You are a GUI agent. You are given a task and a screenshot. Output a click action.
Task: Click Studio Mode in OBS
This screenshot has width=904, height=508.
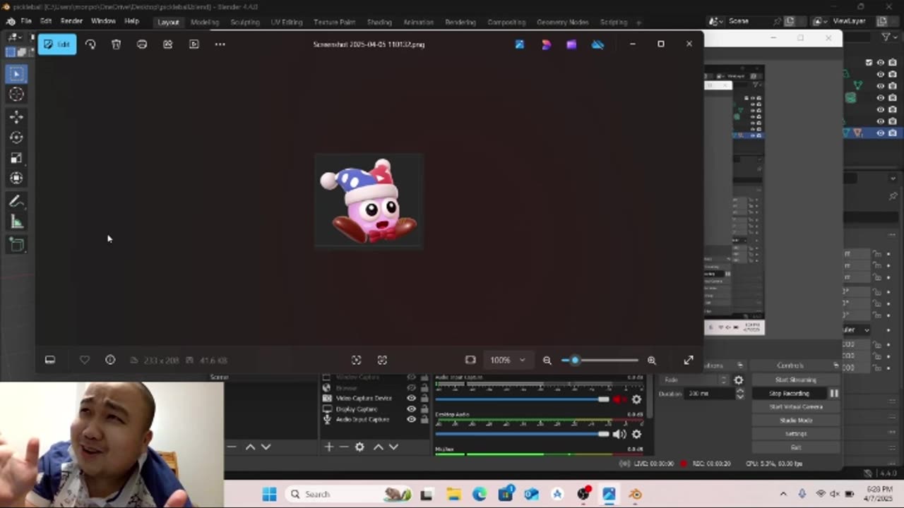(795, 420)
